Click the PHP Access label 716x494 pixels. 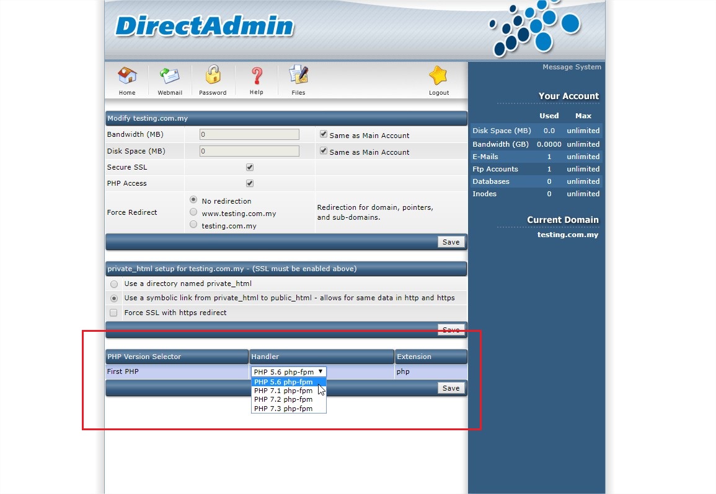[x=127, y=183]
